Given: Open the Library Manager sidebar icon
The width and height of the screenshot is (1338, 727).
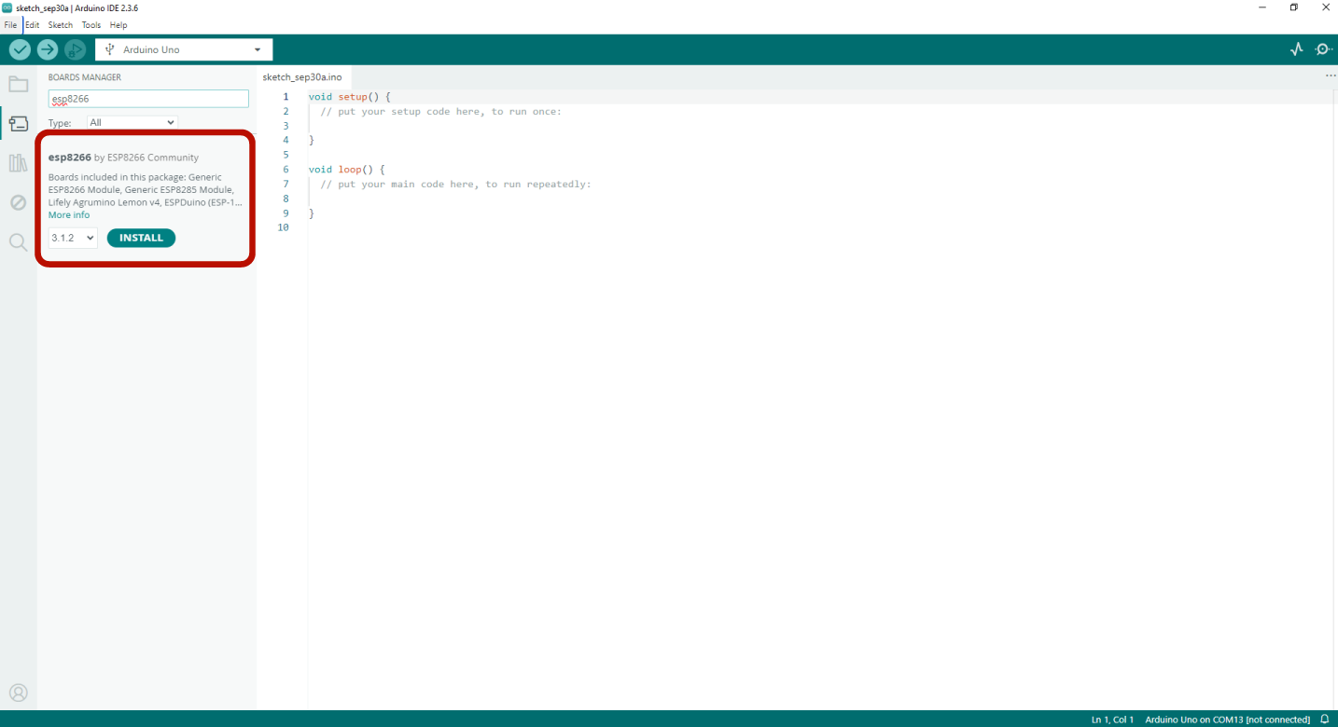Looking at the screenshot, I should point(19,163).
